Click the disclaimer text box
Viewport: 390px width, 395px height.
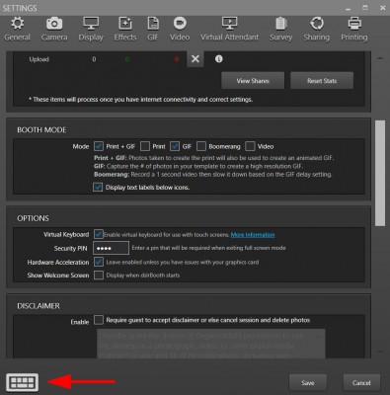point(211,344)
